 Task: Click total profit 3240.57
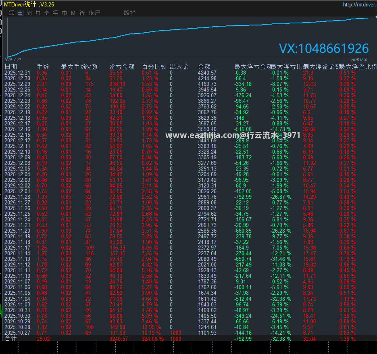click(119, 339)
